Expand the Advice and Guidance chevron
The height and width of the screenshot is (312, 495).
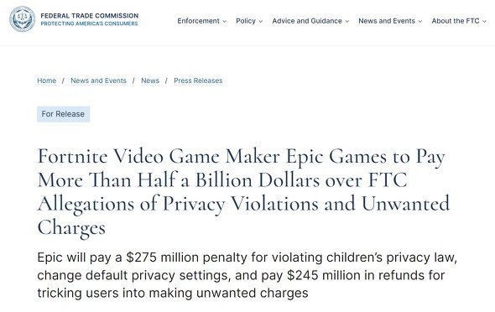(x=347, y=22)
